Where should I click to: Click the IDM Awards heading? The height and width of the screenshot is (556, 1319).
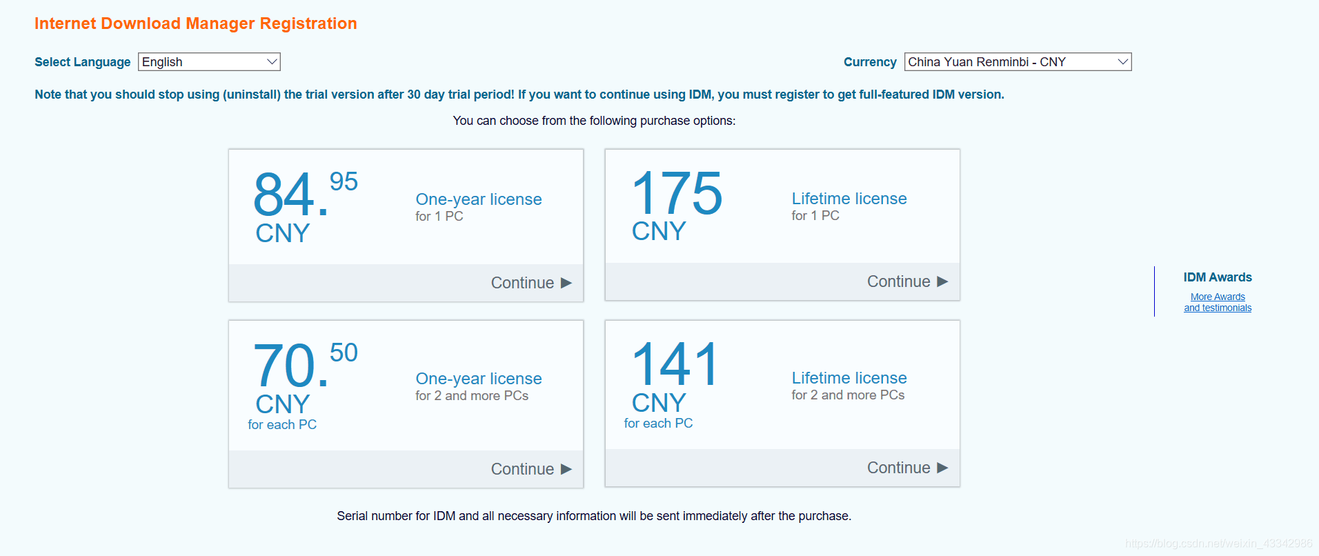(x=1218, y=277)
